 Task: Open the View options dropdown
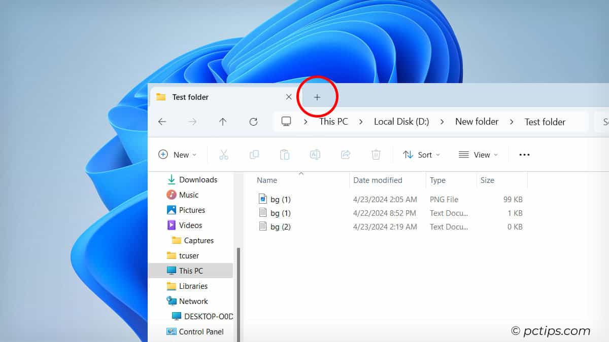pyautogui.click(x=478, y=155)
